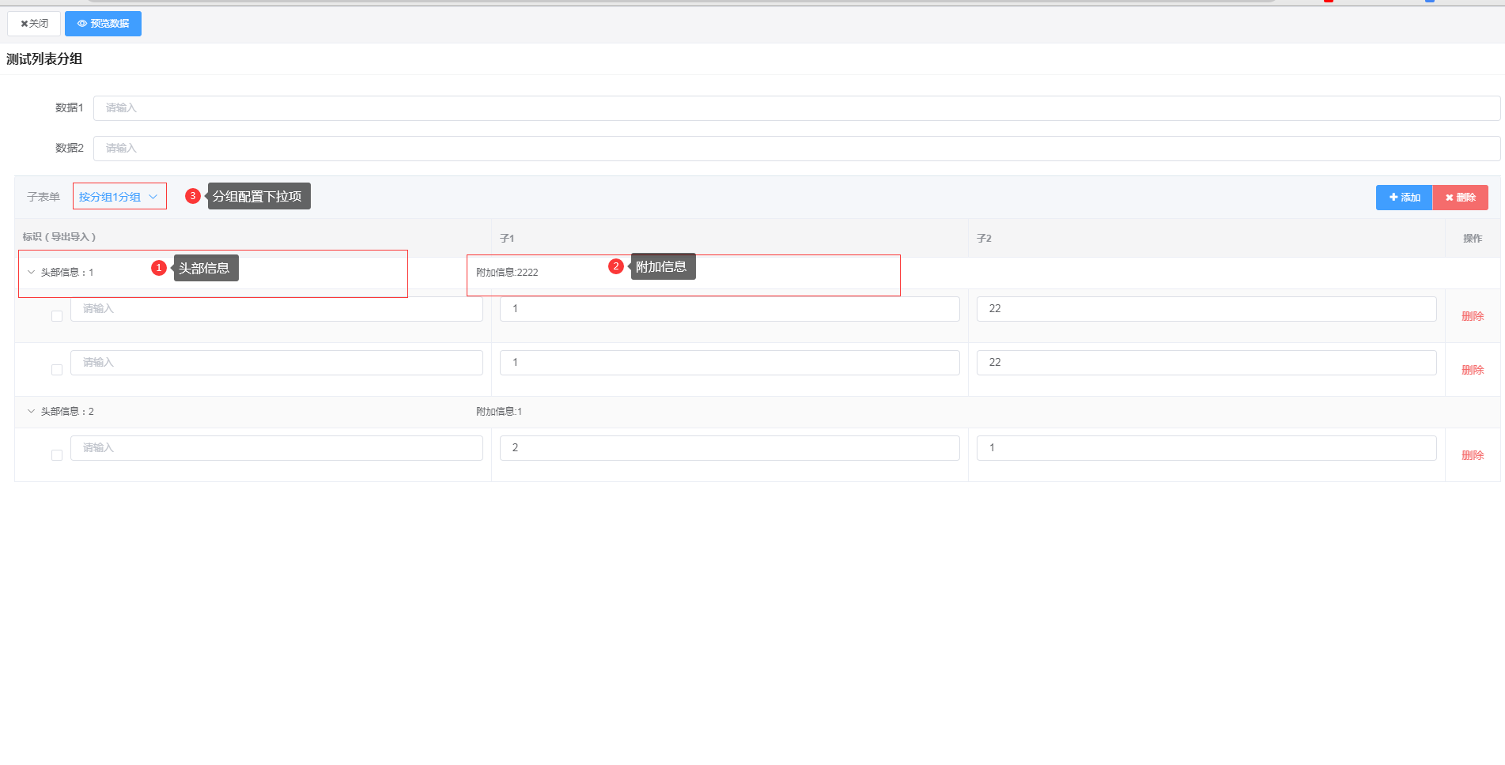Click the 子1 column header
The width and height of the screenshot is (1505, 765).
tap(507, 239)
